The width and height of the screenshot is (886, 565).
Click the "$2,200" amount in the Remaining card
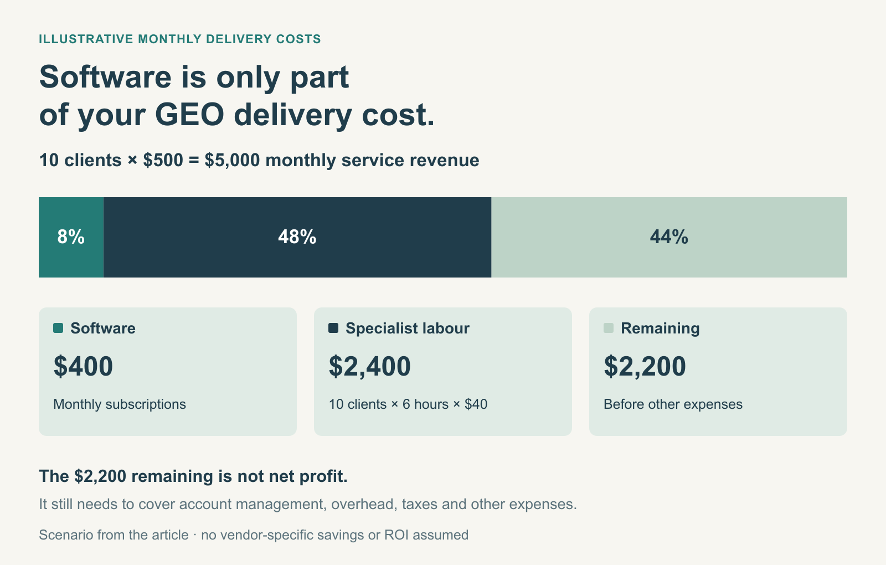point(645,366)
